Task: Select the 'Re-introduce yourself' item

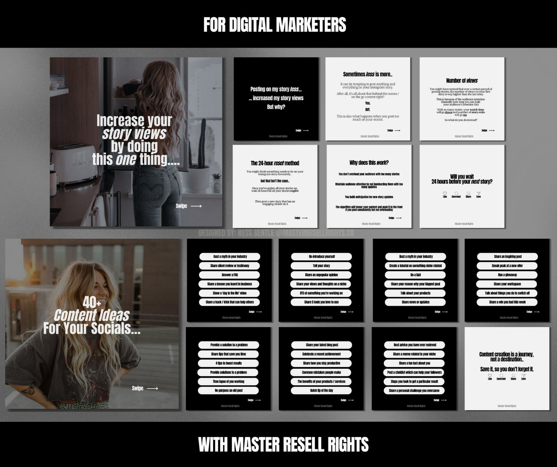Action: pos(322,256)
